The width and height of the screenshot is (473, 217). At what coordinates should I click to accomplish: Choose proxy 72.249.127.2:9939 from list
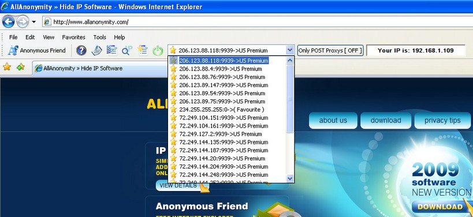click(221, 134)
